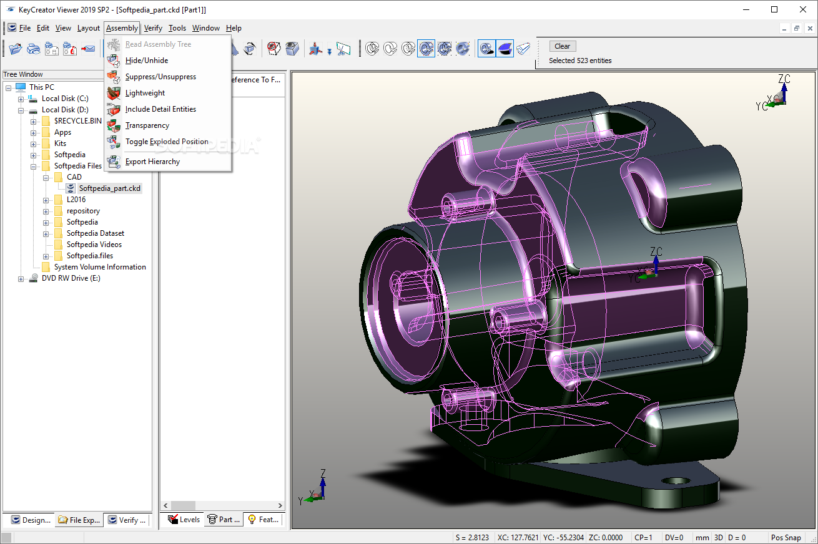
Task: Select System Volume Information folder
Action: tap(100, 267)
